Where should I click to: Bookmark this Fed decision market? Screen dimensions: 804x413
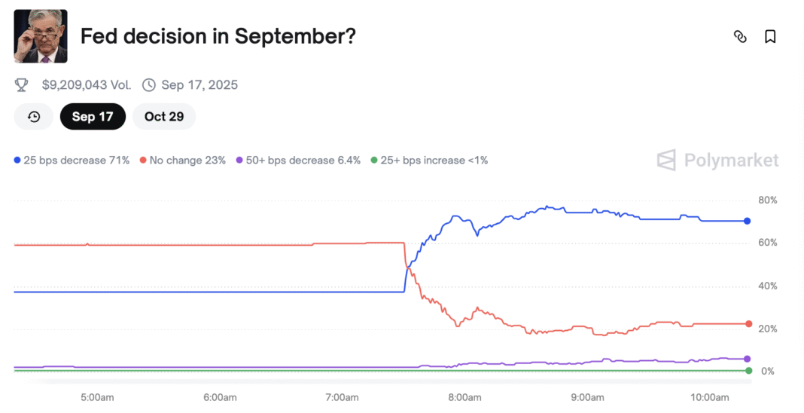click(x=769, y=36)
